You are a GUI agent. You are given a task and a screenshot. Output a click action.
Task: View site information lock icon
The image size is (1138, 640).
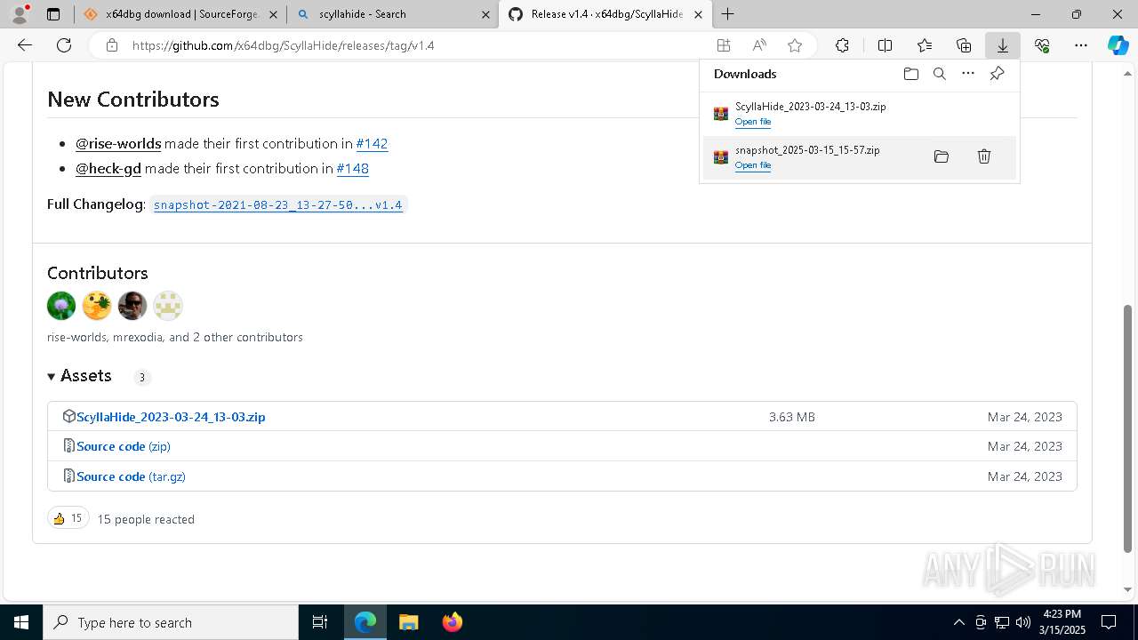pyautogui.click(x=112, y=45)
